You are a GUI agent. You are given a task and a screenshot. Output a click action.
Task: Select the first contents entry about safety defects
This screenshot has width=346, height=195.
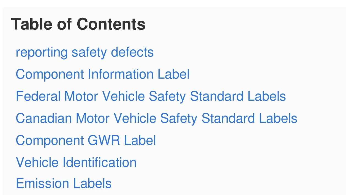(85, 52)
